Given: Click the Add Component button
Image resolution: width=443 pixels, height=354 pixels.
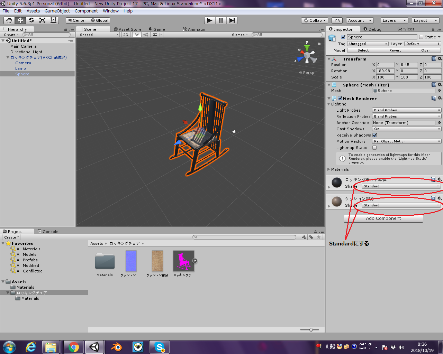Looking at the screenshot, I should (x=383, y=218).
